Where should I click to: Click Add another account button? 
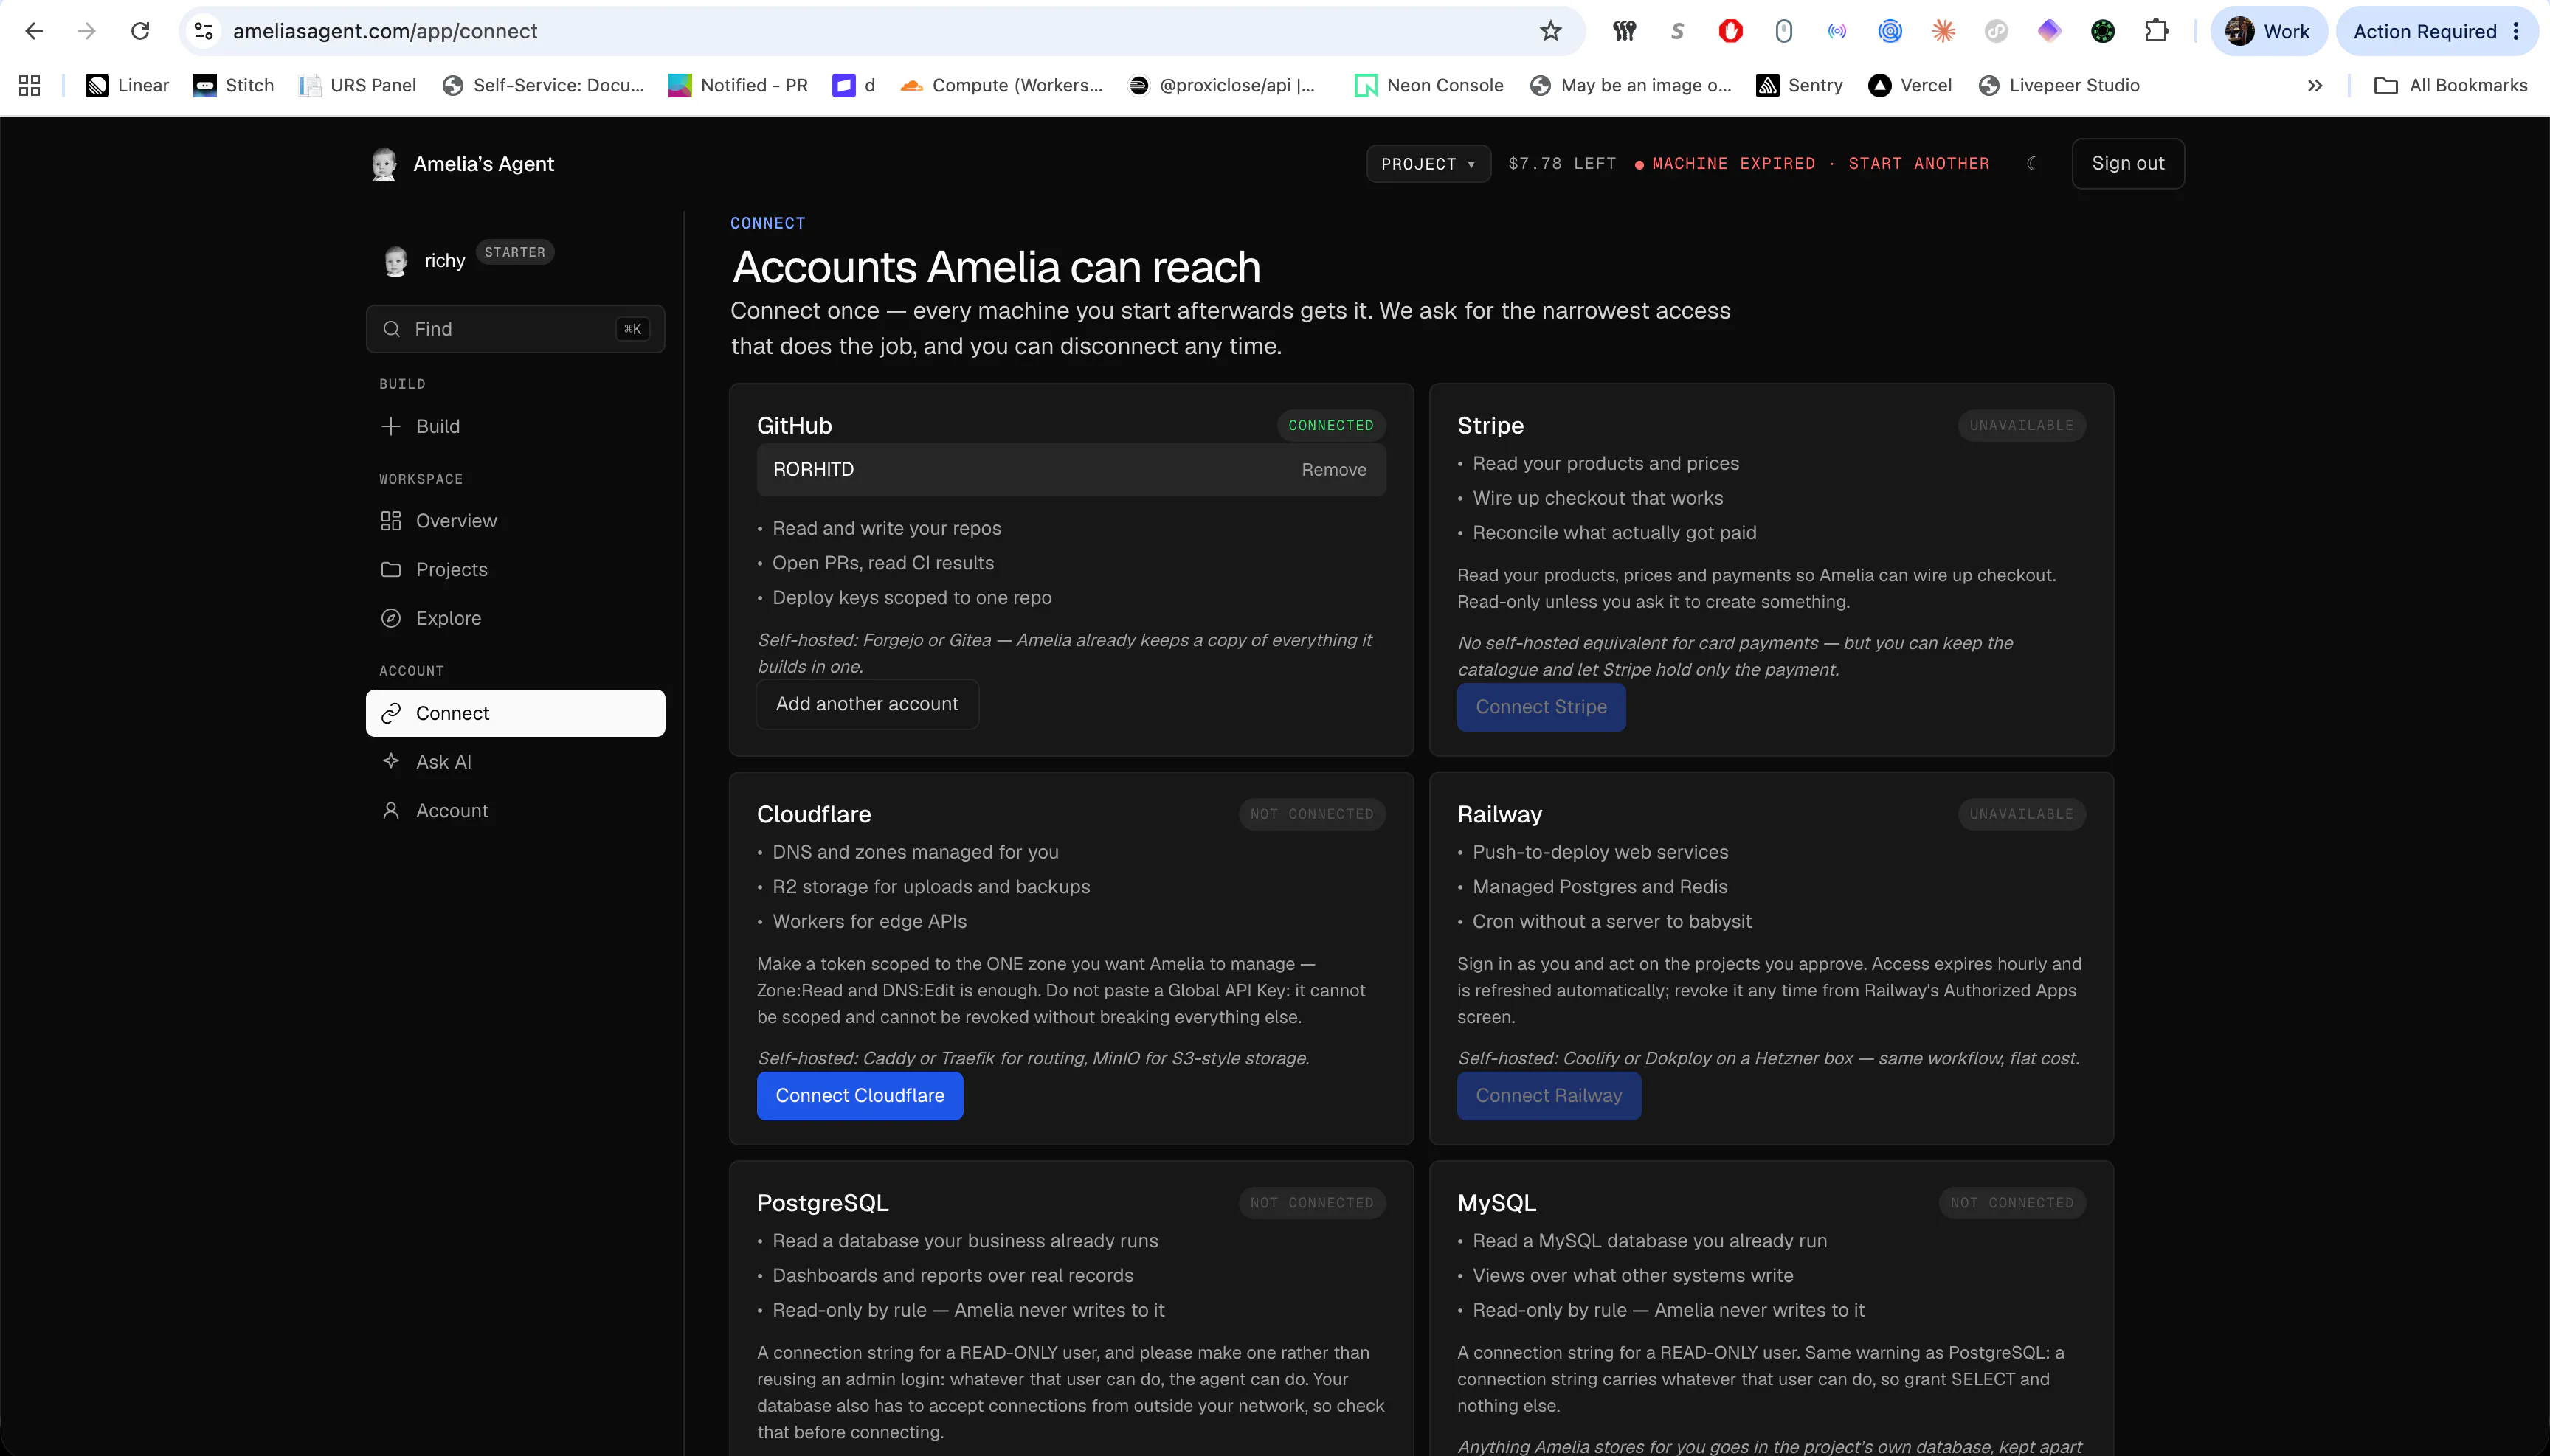pos(866,704)
